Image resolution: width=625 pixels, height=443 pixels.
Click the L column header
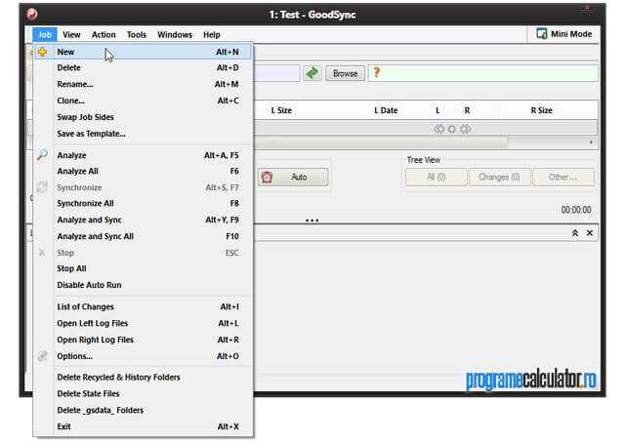click(437, 110)
